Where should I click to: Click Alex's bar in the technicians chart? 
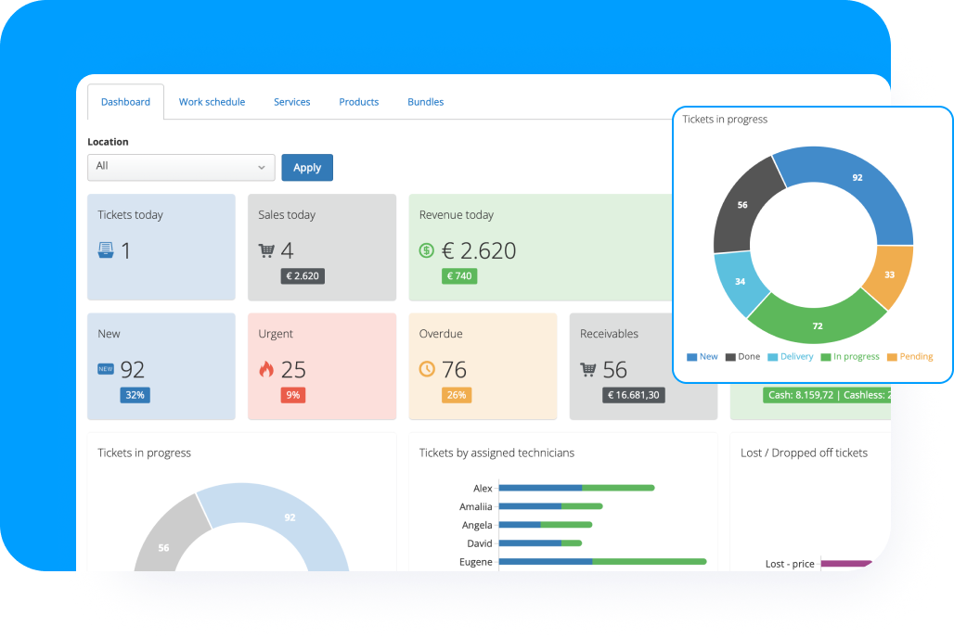point(575,486)
